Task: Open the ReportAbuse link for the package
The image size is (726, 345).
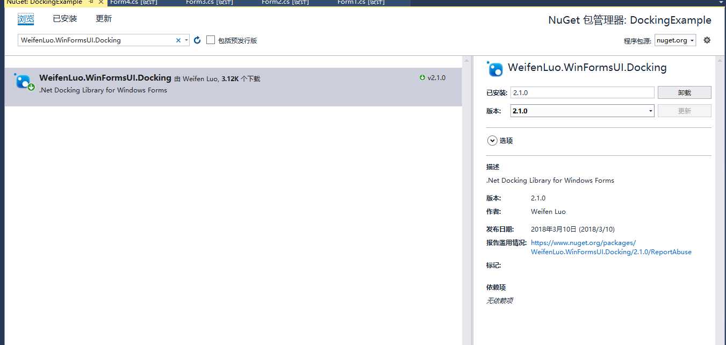Action: (x=611, y=247)
